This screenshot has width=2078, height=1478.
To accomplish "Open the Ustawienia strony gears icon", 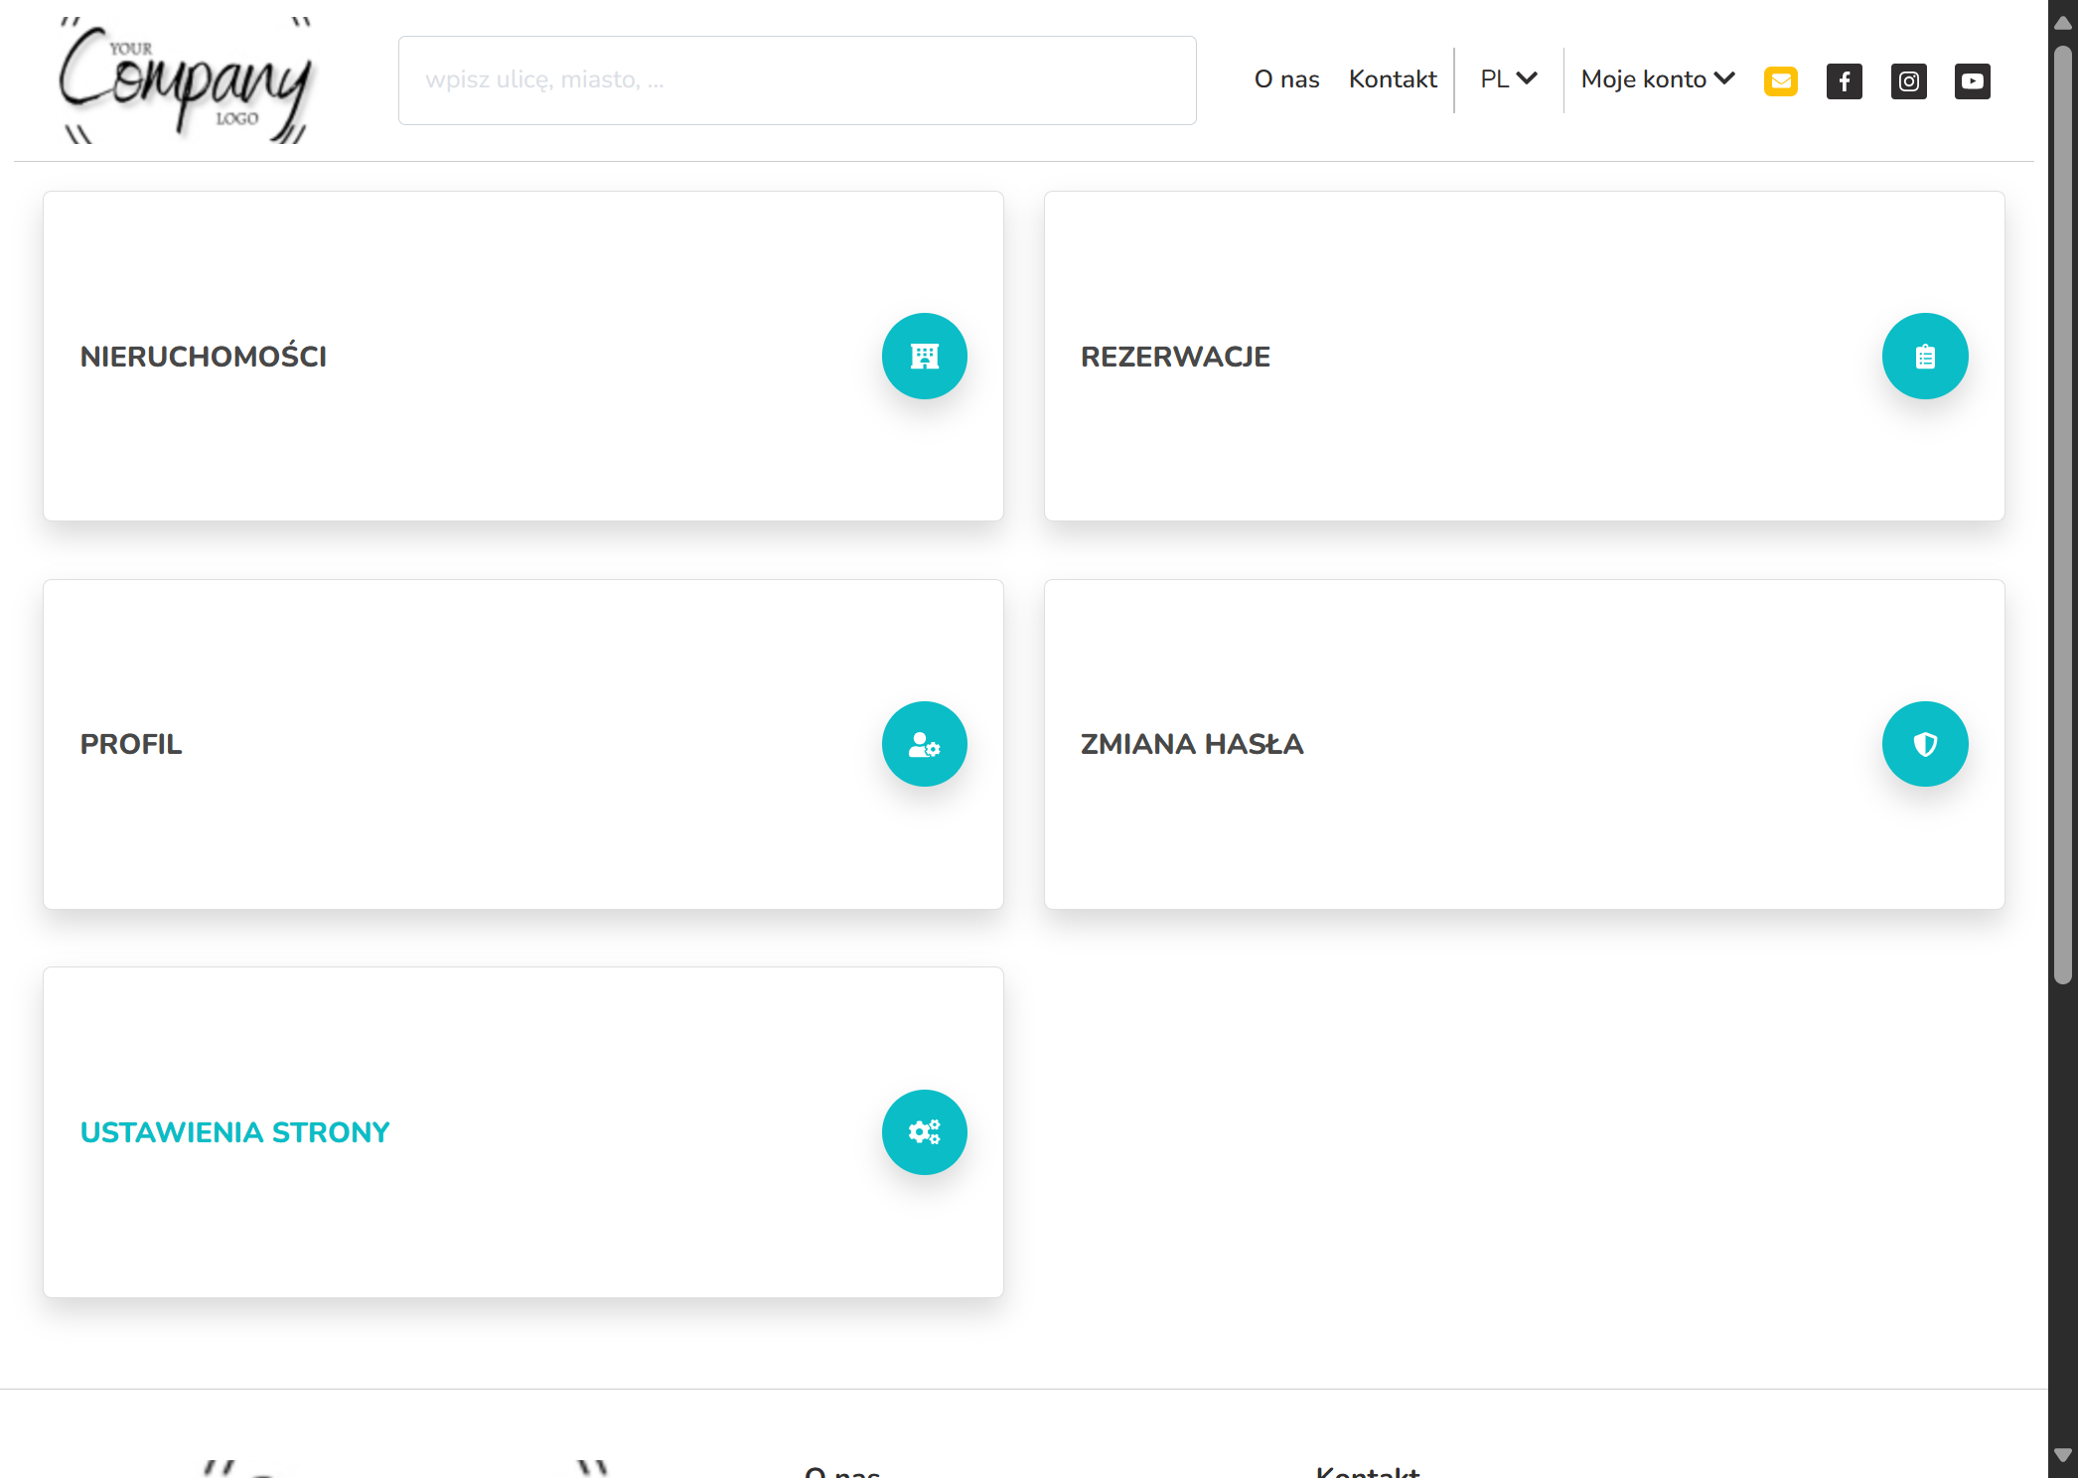I will [924, 1132].
